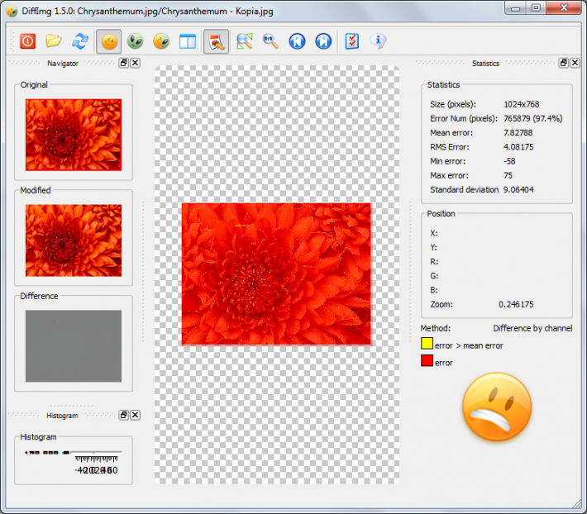This screenshot has height=514, width=587.
Task: Click standard deviation value 9.06404
Action: pos(518,190)
